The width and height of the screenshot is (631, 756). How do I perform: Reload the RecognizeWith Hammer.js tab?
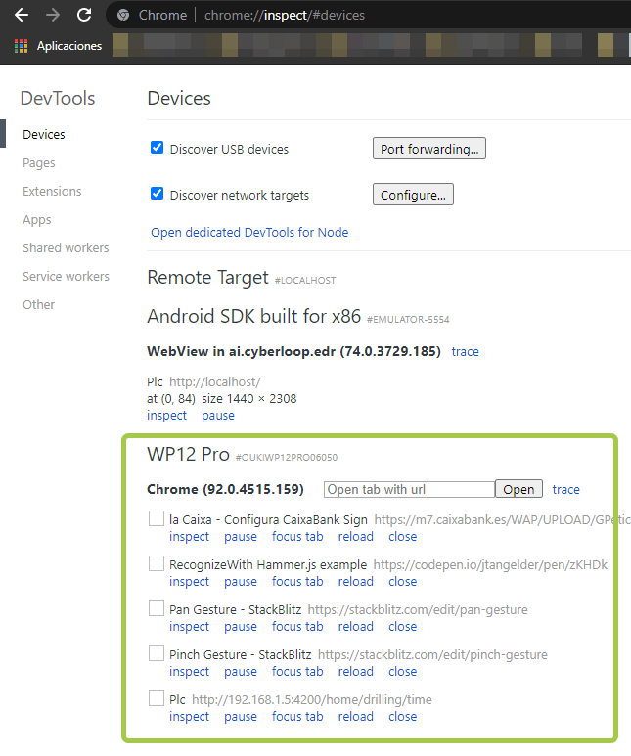355,582
